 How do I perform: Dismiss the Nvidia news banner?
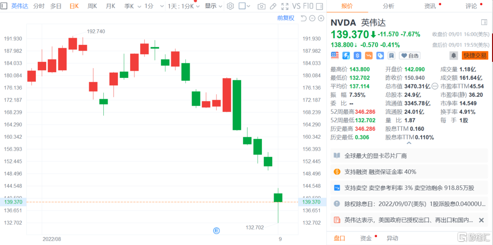[481, 220]
